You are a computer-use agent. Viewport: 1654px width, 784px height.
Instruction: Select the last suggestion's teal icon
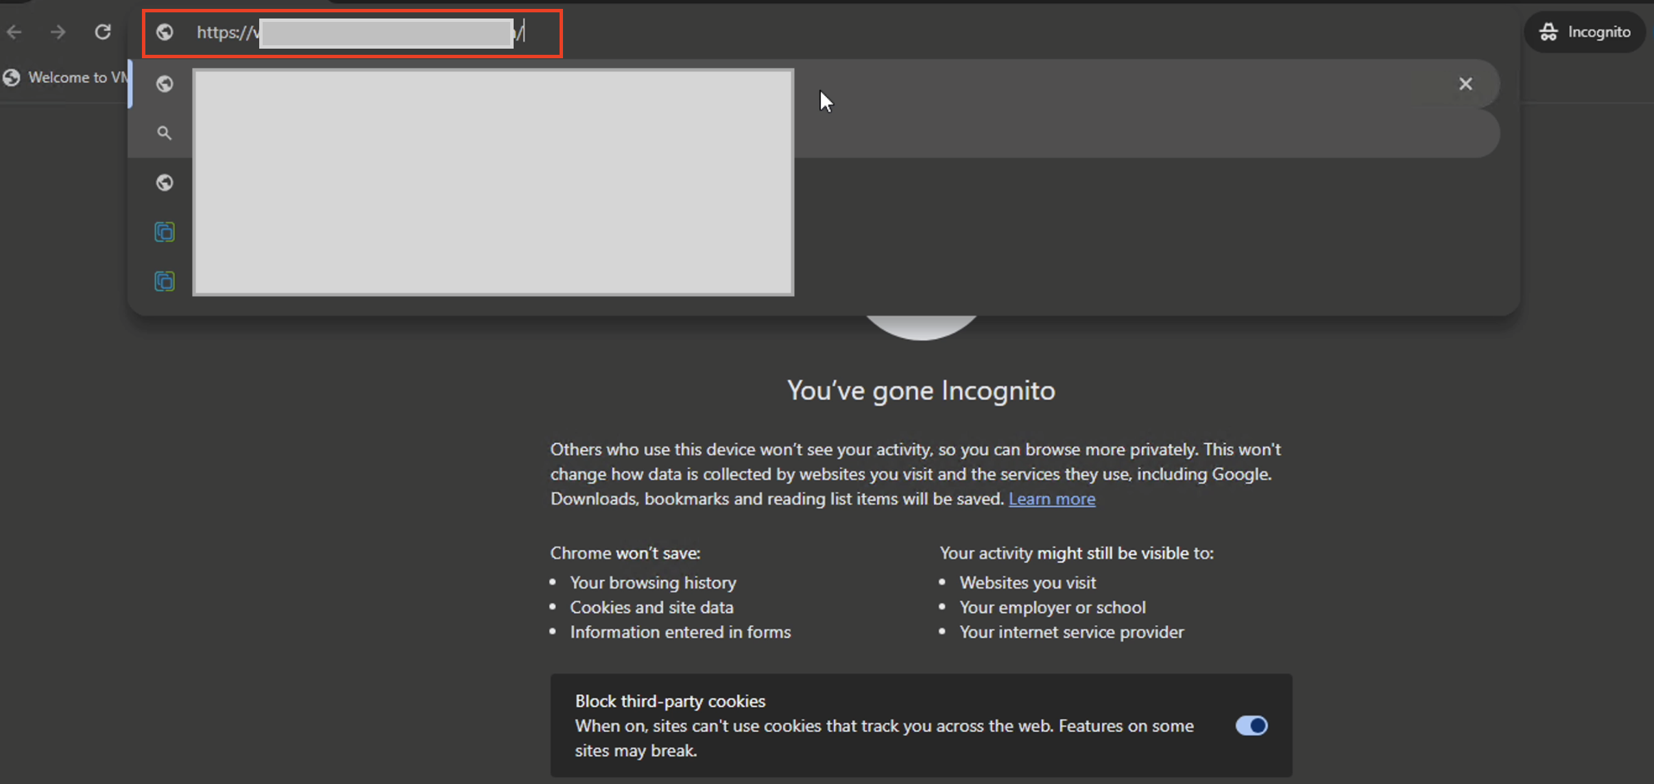(x=165, y=281)
